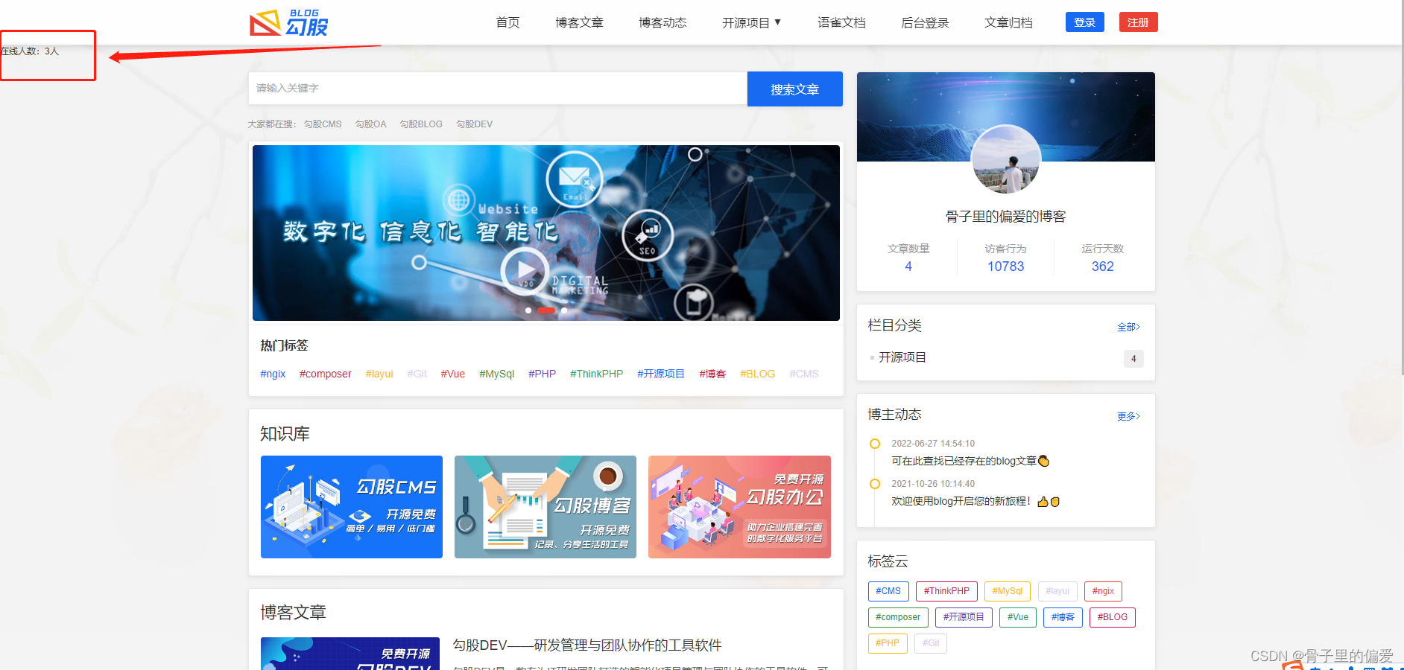Click the #CMS hot tag

[x=804, y=374]
